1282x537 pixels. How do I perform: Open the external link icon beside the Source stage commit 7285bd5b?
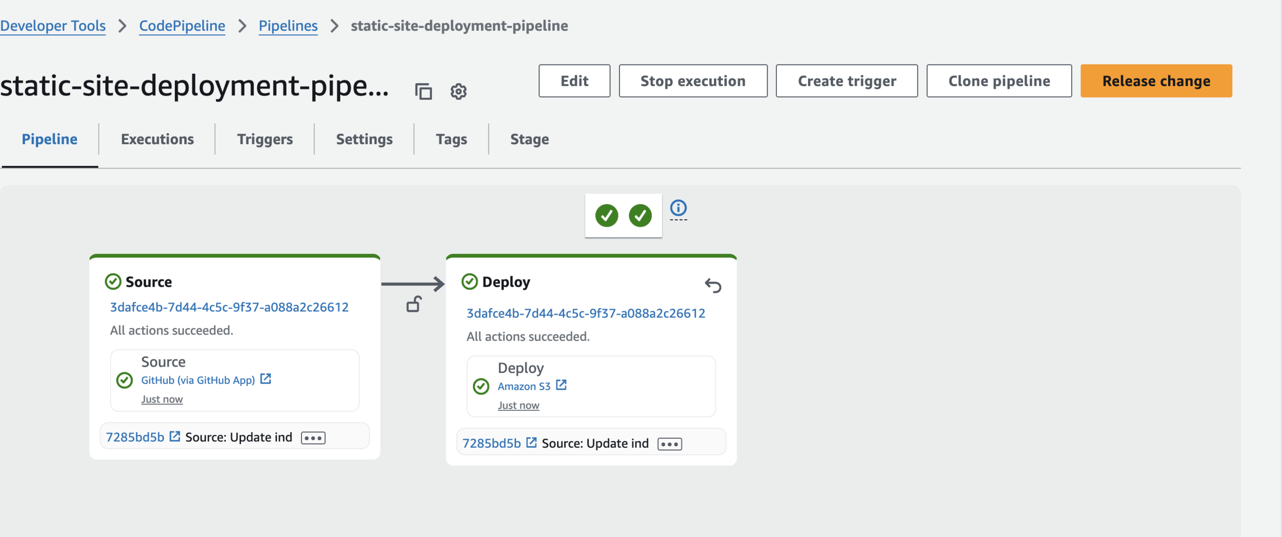click(x=175, y=436)
